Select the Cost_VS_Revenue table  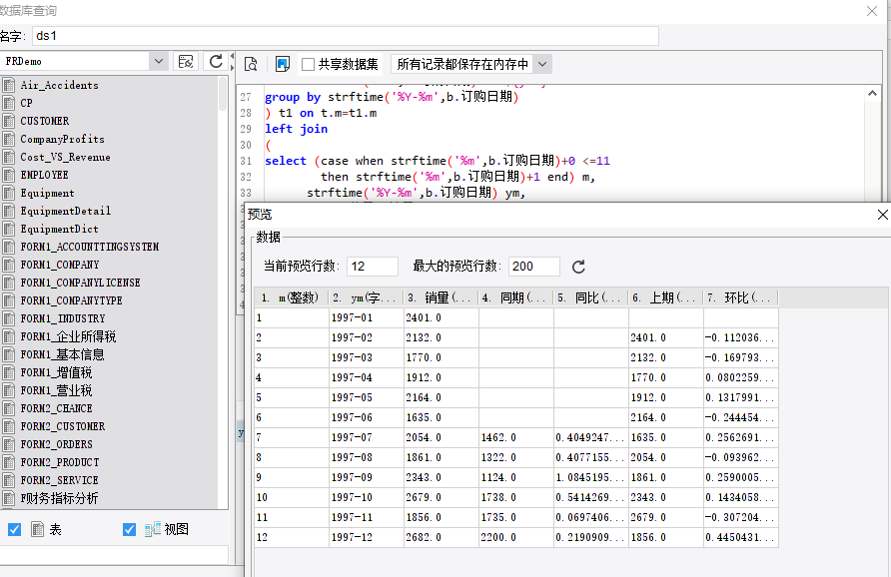[x=65, y=157]
